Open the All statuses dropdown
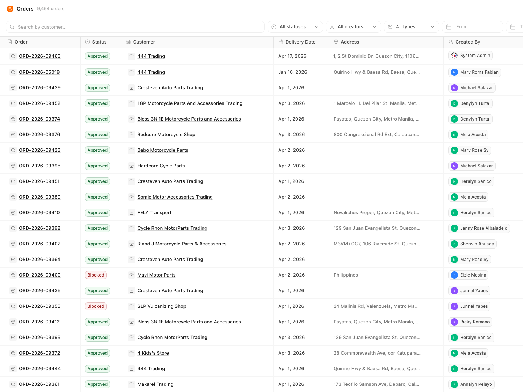Image resolution: width=523 pixels, height=392 pixels. pyautogui.click(x=295, y=27)
